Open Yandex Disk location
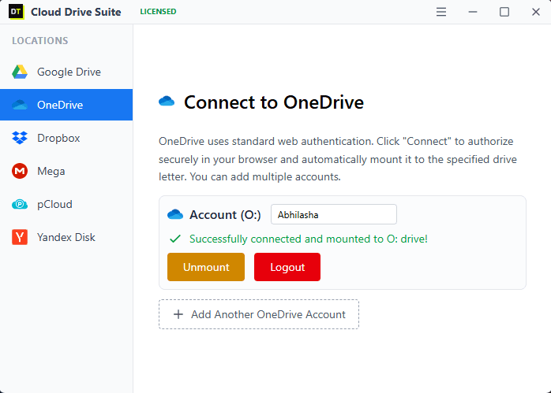This screenshot has width=551, height=393. (66, 237)
